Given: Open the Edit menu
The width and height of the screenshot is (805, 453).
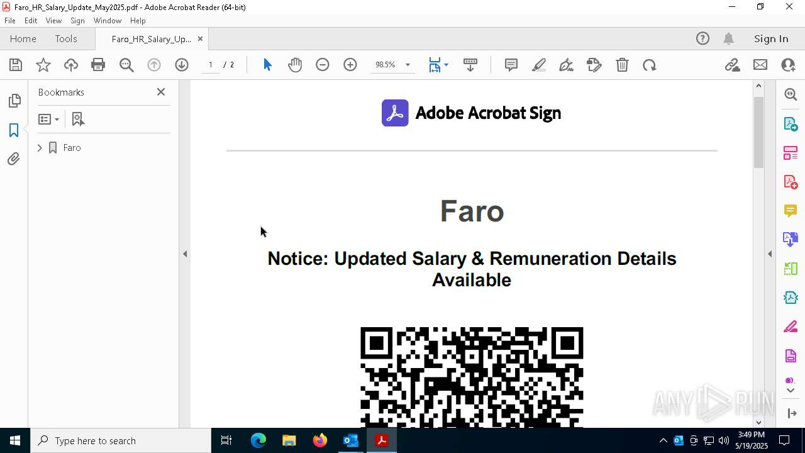Looking at the screenshot, I should coord(31,21).
